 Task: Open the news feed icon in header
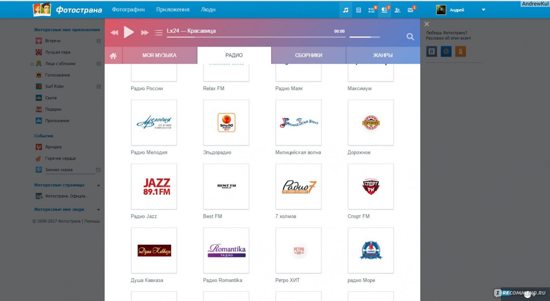click(359, 10)
